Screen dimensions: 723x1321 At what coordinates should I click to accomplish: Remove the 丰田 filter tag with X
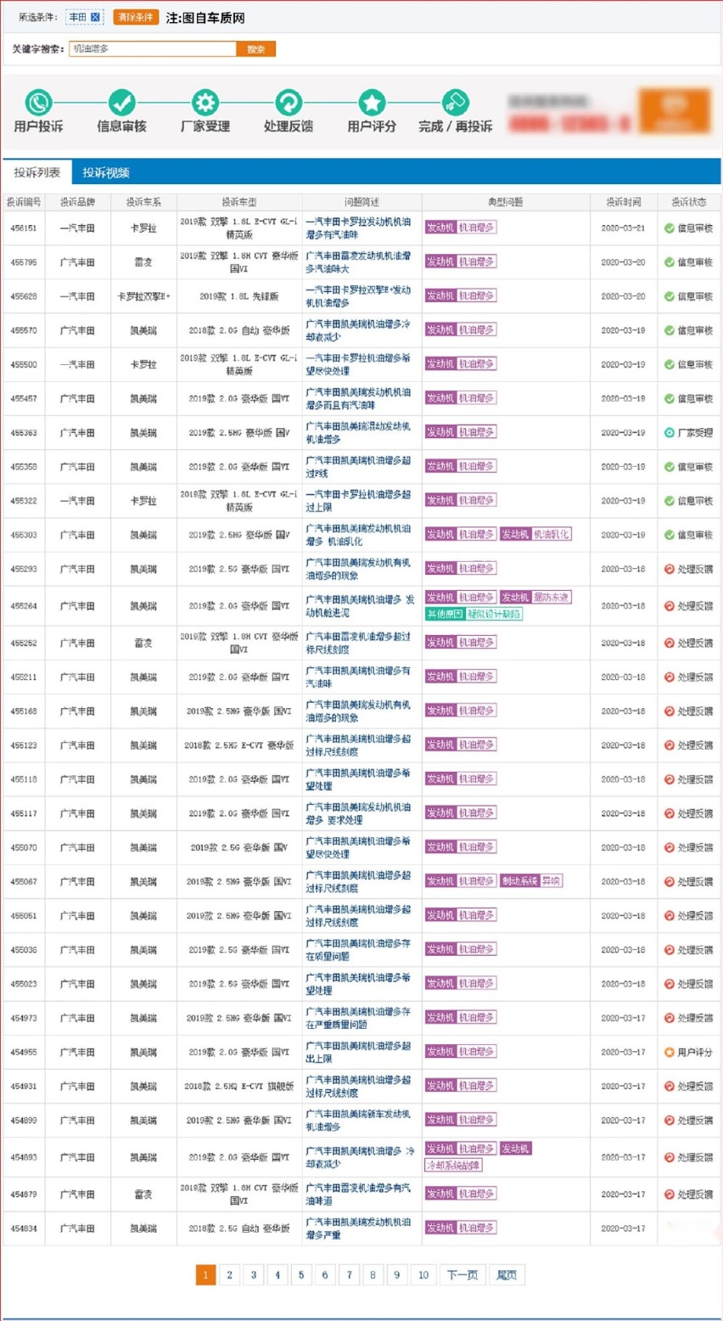tap(95, 17)
